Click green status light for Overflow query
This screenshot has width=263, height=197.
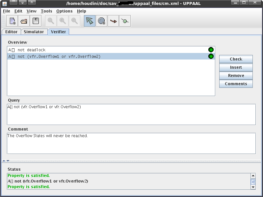click(211, 56)
